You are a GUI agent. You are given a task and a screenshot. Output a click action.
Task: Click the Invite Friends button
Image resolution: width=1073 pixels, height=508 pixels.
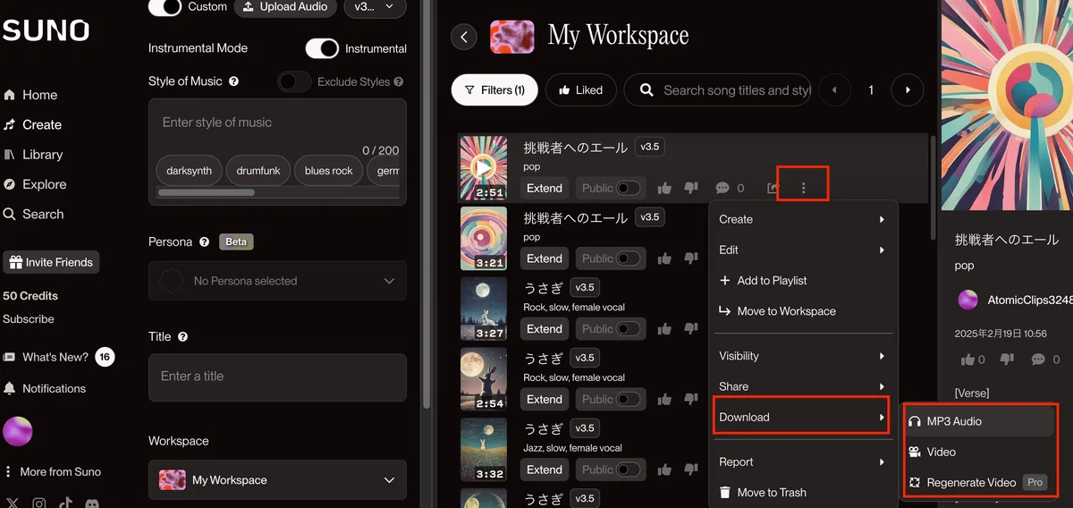[x=51, y=262]
